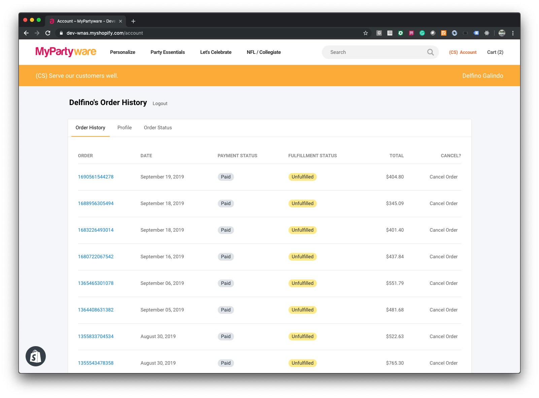The image size is (539, 398).
Task: Open order 1690561544278
Action: pyautogui.click(x=96, y=177)
